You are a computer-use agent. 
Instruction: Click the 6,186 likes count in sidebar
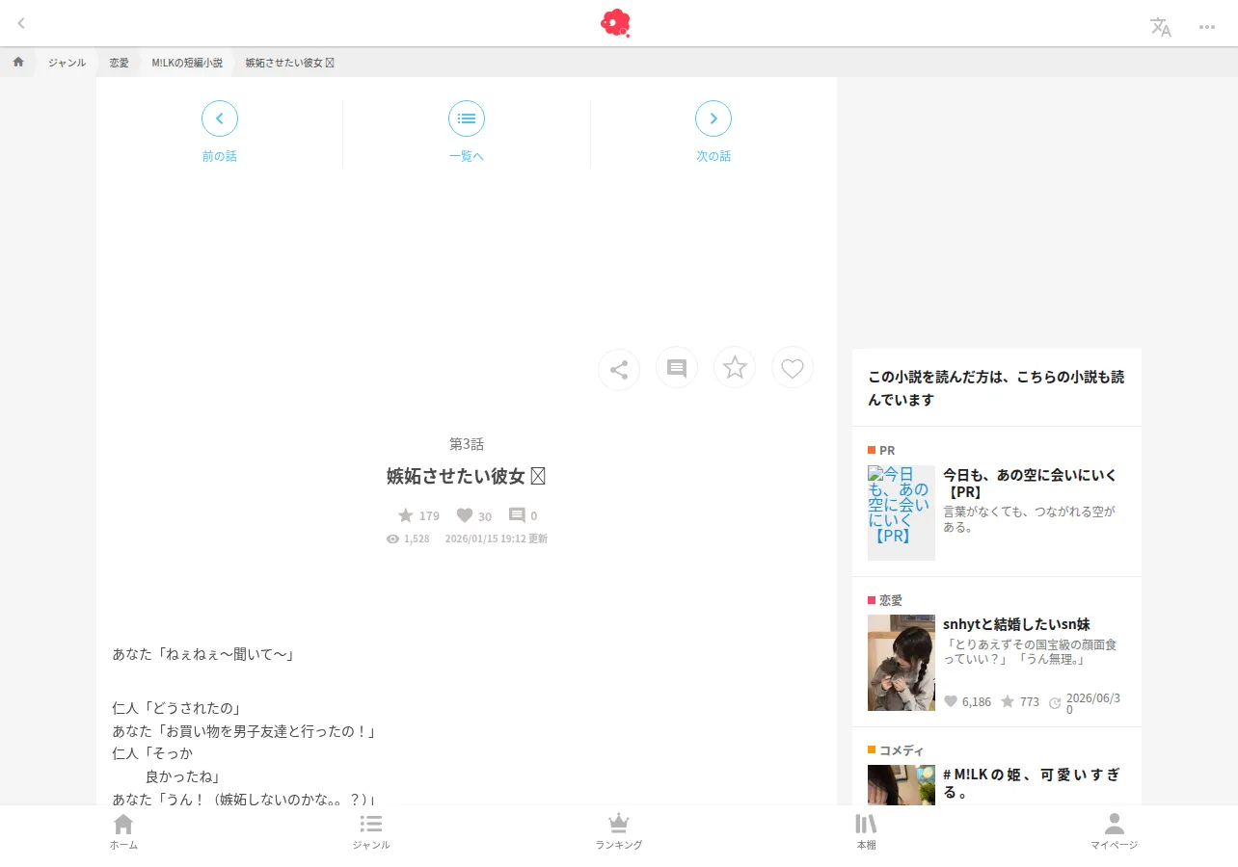click(x=967, y=701)
